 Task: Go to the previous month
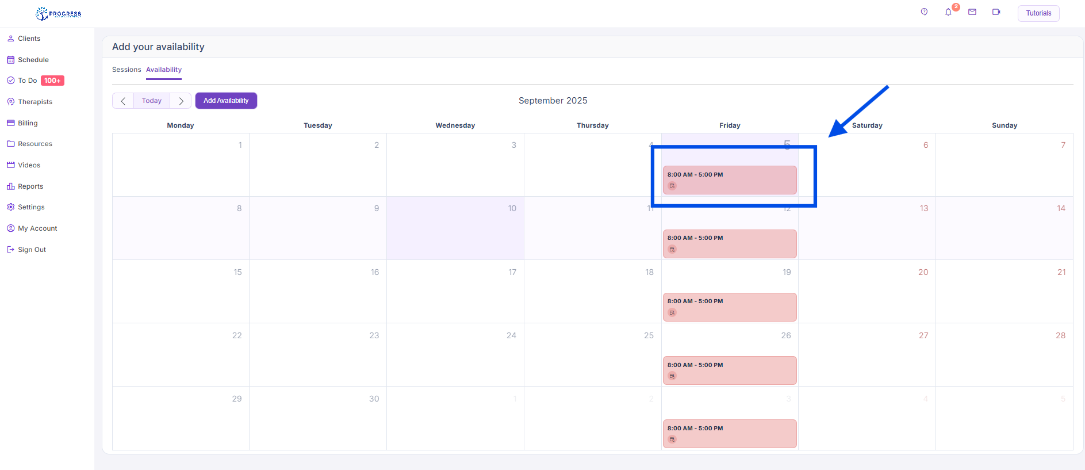[123, 101]
